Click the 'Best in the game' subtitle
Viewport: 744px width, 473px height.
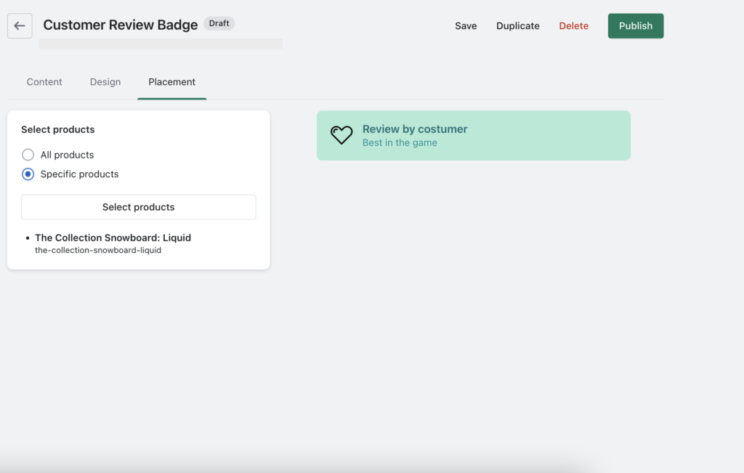[400, 143]
